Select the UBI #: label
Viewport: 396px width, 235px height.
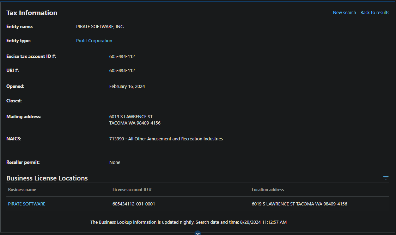(x=13, y=71)
